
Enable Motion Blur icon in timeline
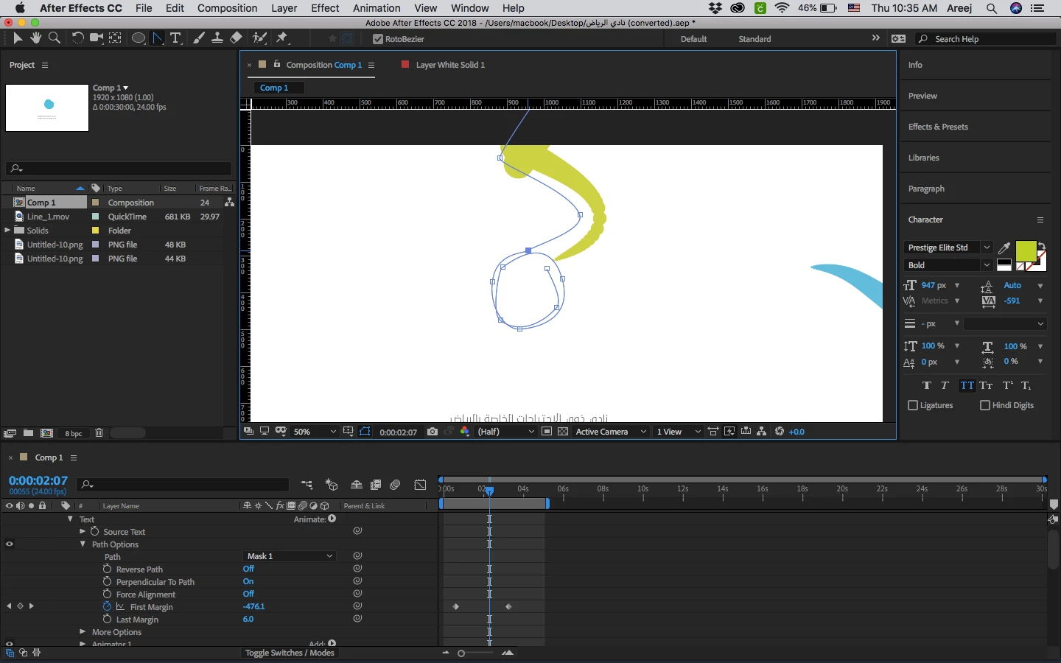[x=395, y=485]
